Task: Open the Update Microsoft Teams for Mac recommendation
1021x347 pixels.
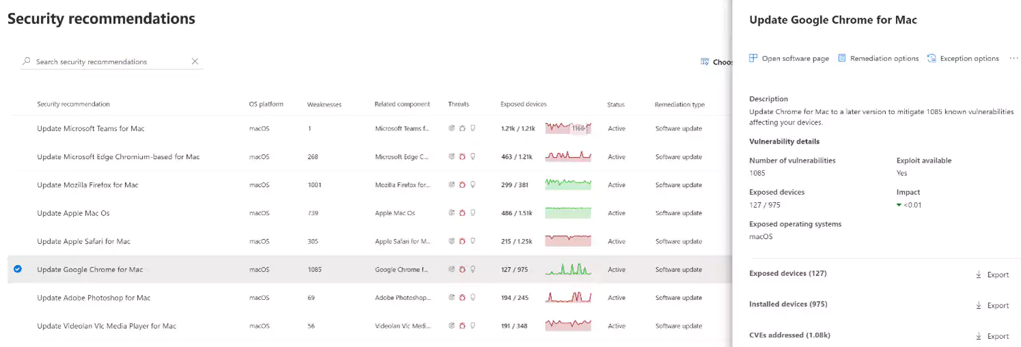Action: [x=91, y=128]
